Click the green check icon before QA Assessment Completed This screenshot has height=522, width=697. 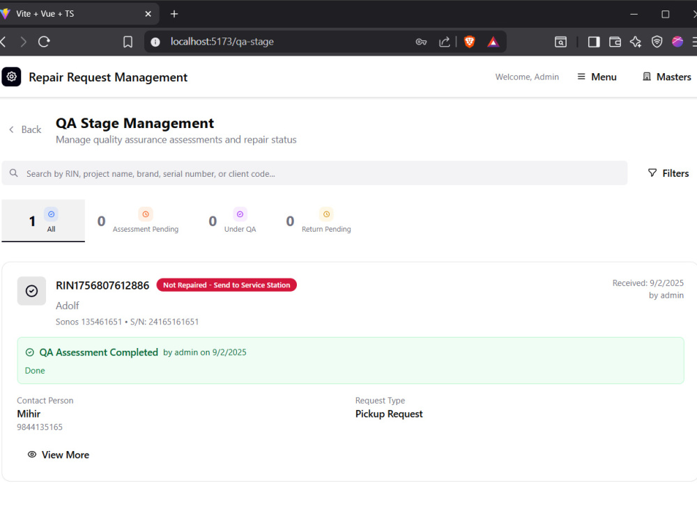pos(30,352)
